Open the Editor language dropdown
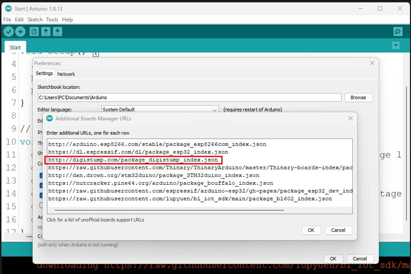This screenshot has height=274, width=411. (x=160, y=109)
